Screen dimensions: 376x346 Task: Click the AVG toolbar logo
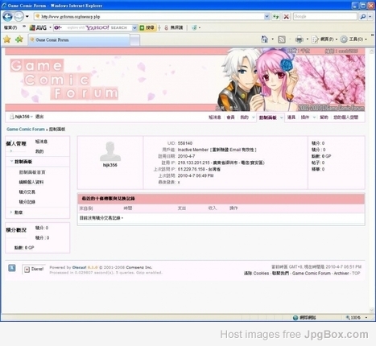[x=38, y=27]
